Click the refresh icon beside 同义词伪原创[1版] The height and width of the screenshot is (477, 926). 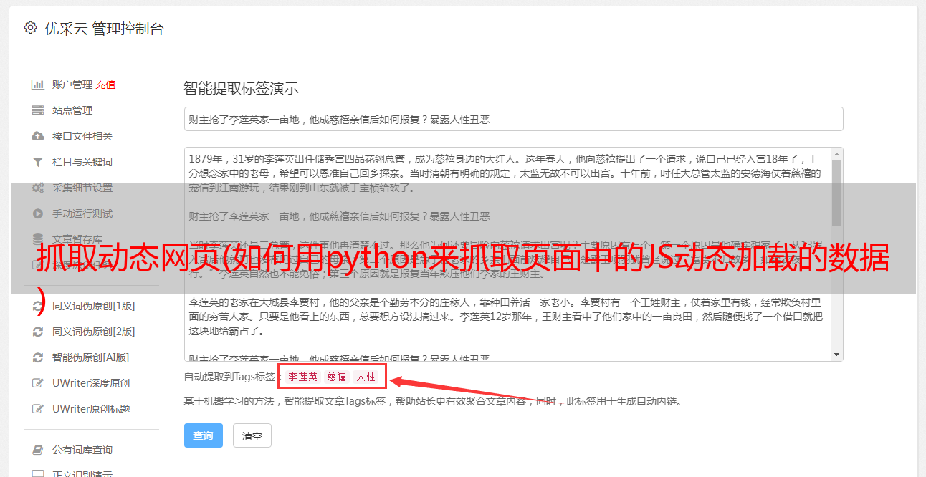37,306
